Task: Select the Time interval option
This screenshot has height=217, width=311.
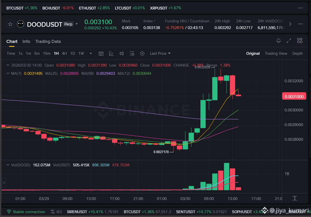Action: (11, 53)
